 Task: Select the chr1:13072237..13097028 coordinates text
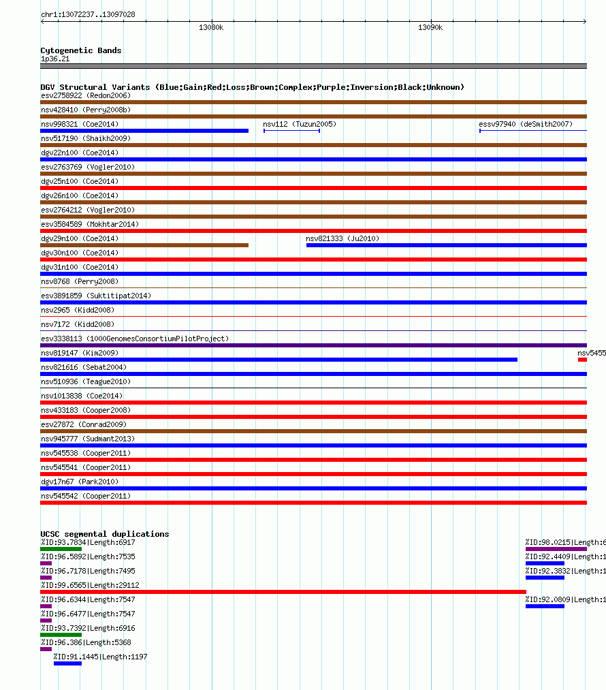tap(88, 14)
